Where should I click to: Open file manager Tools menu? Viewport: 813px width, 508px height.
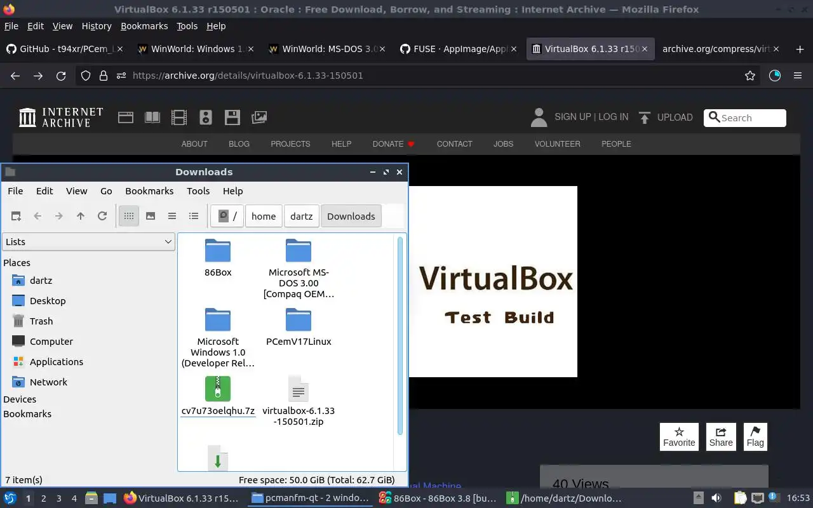198,190
